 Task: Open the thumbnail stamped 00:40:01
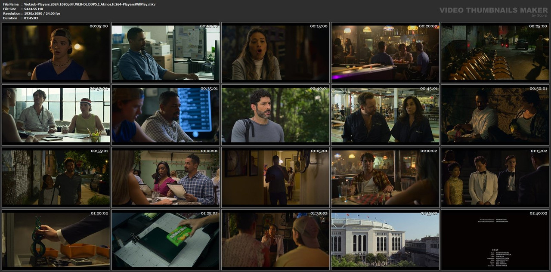coord(275,114)
